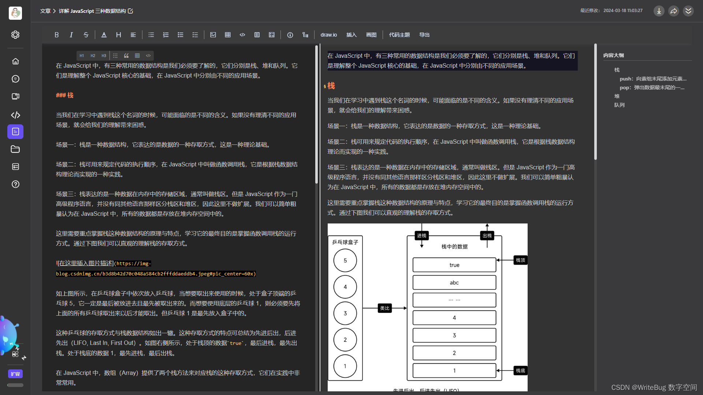This screenshot has width=703, height=395.
Task: Click the font color icon
Action: pyautogui.click(x=104, y=35)
